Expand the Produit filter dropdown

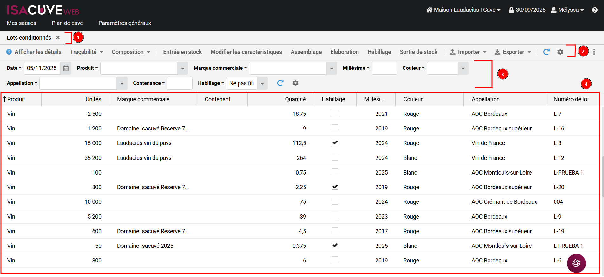pos(182,68)
